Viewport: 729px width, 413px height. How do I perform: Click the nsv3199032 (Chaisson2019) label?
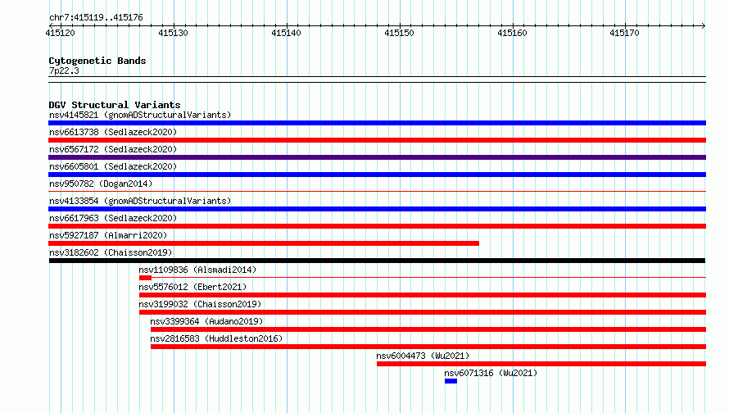pyautogui.click(x=200, y=304)
